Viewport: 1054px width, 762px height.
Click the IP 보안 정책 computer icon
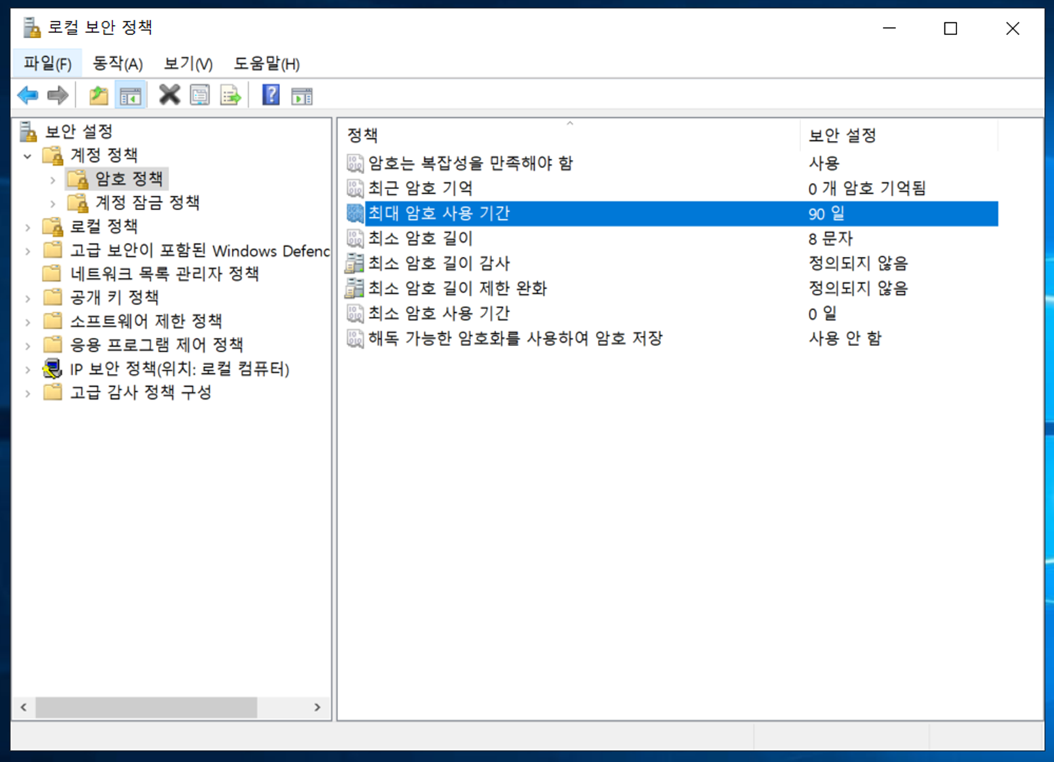[x=53, y=368]
